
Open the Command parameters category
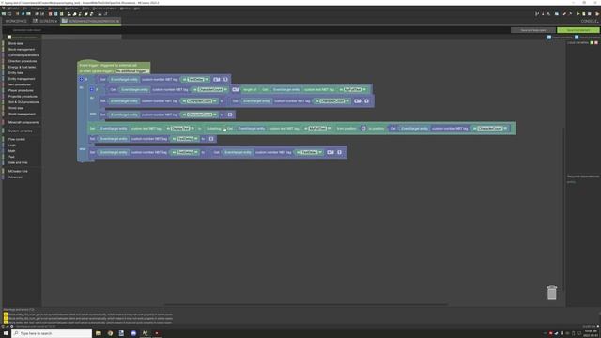pyautogui.click(x=23, y=55)
